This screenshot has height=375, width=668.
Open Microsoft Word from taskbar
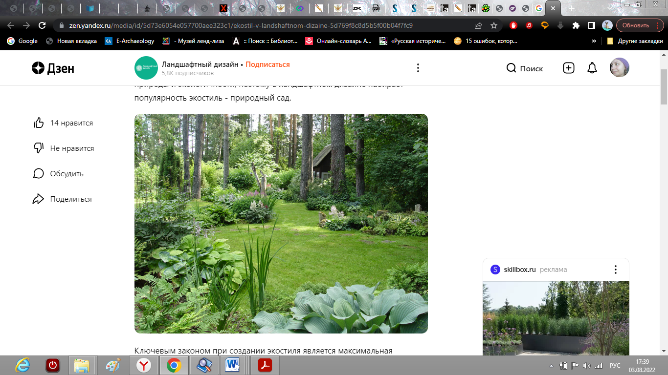232,365
